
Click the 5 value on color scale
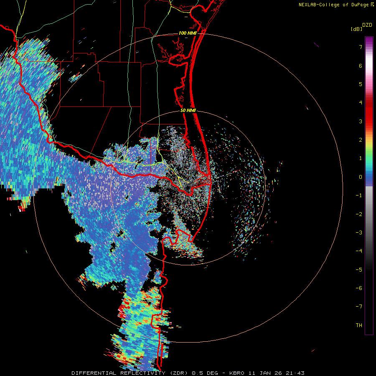pyautogui.click(x=361, y=84)
